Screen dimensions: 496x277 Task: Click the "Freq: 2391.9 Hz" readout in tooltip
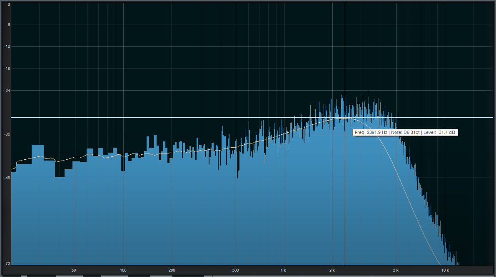tap(371, 132)
